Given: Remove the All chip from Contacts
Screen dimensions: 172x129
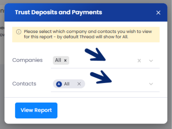Looking at the screenshot, I should (x=79, y=84).
